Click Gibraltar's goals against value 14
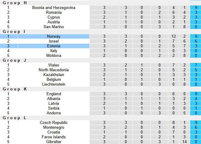This screenshot has height=144, width=201. click(x=184, y=142)
